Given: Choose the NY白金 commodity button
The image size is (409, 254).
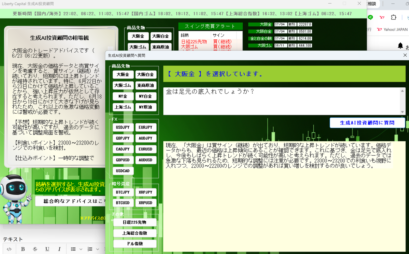Looking at the screenshot, I should coord(146,97).
